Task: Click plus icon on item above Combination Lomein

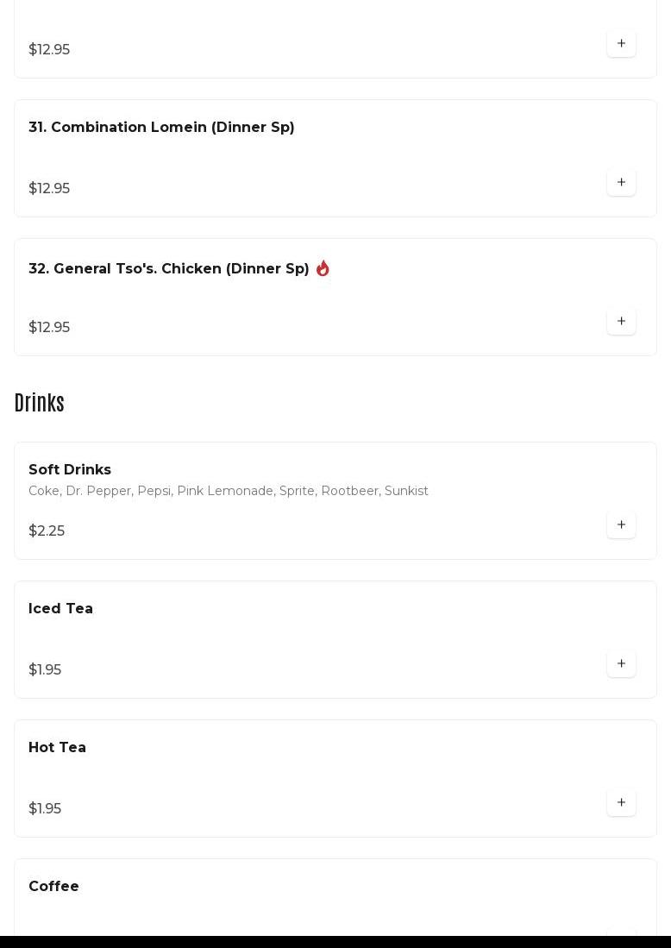Action: 621,43
